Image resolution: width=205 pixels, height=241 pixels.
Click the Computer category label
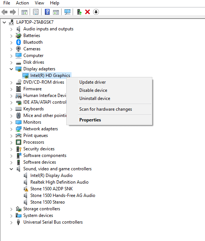coord(33,56)
